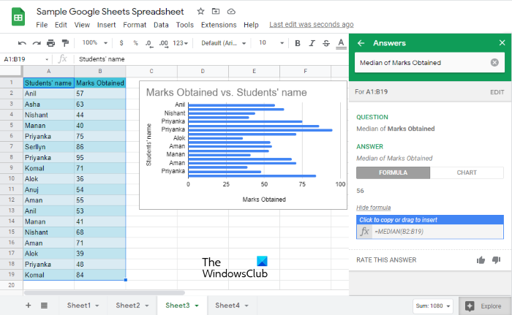Check the cloud save status icon

point(231,12)
